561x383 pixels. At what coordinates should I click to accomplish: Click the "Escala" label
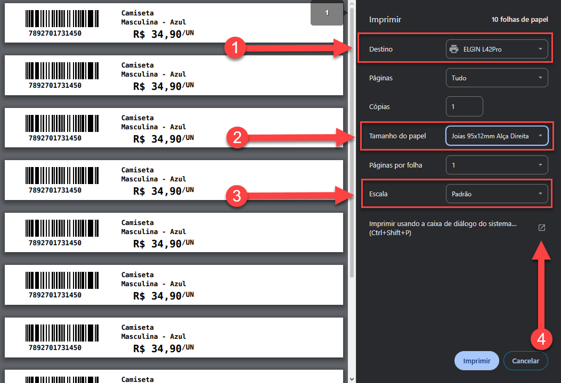(378, 194)
